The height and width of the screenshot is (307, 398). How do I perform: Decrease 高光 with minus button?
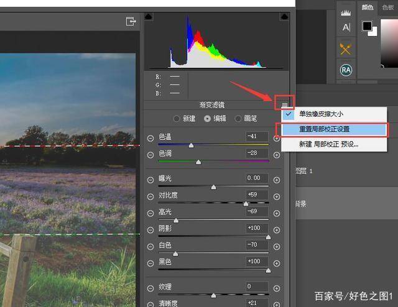[x=150, y=213]
